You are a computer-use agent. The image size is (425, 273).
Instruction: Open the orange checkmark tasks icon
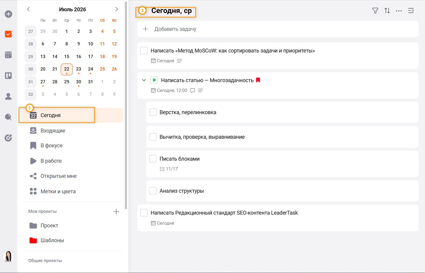[8, 34]
